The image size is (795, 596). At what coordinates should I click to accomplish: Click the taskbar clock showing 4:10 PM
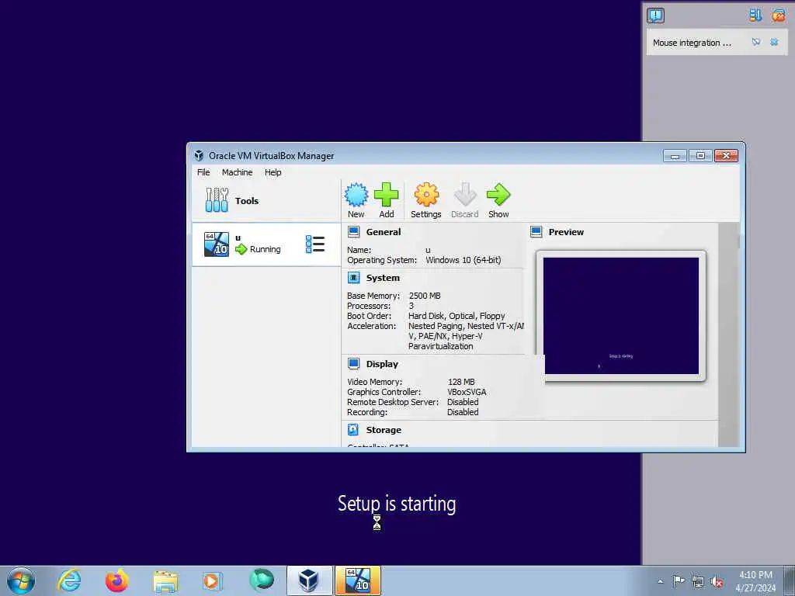(755, 580)
